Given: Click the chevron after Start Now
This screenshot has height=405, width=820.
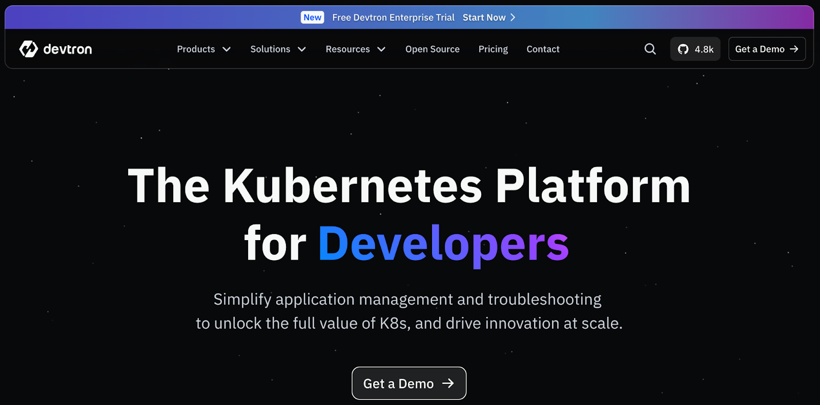Looking at the screenshot, I should tap(512, 17).
